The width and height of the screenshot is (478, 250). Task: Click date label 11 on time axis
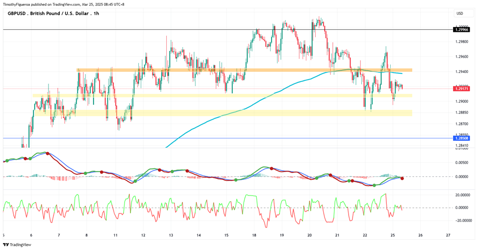(x=115, y=235)
